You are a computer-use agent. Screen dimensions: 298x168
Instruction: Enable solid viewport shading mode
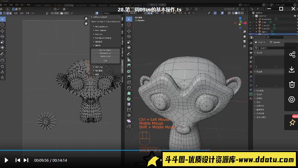[x=236, y=13]
